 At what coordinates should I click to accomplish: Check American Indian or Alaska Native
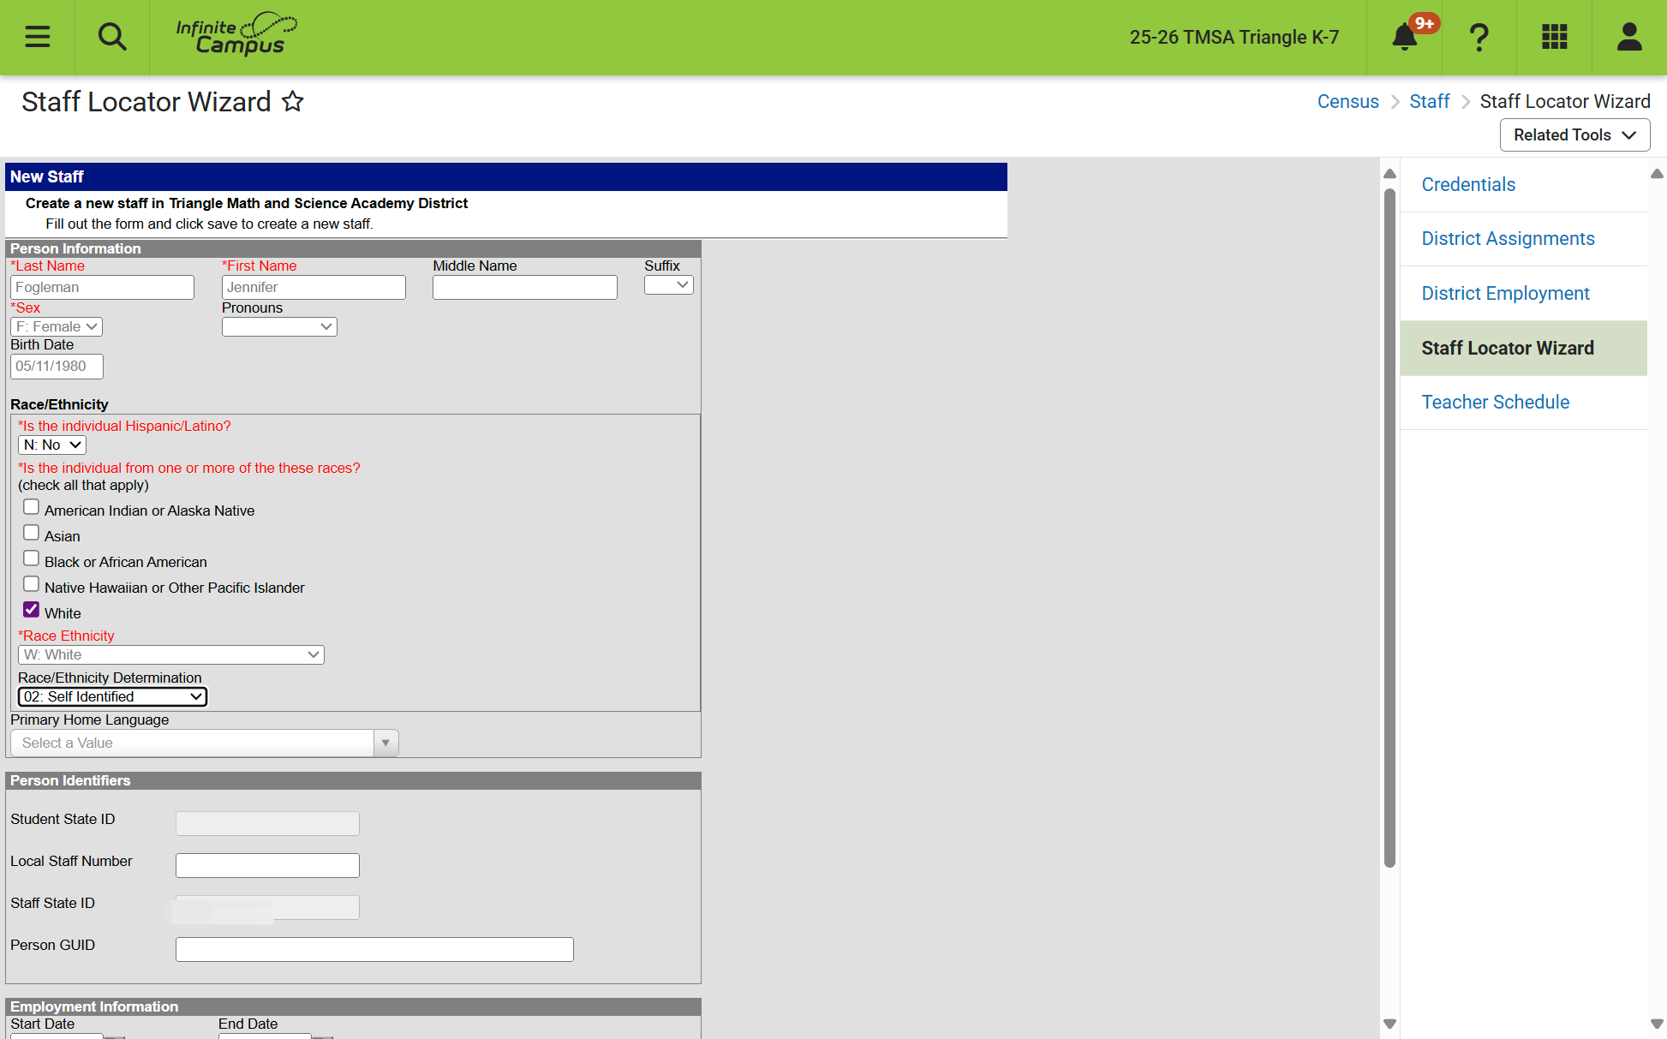coord(32,507)
